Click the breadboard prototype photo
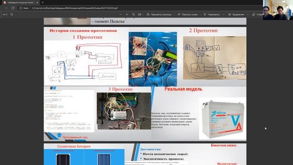Screen dimensions: 293x165 153,59
